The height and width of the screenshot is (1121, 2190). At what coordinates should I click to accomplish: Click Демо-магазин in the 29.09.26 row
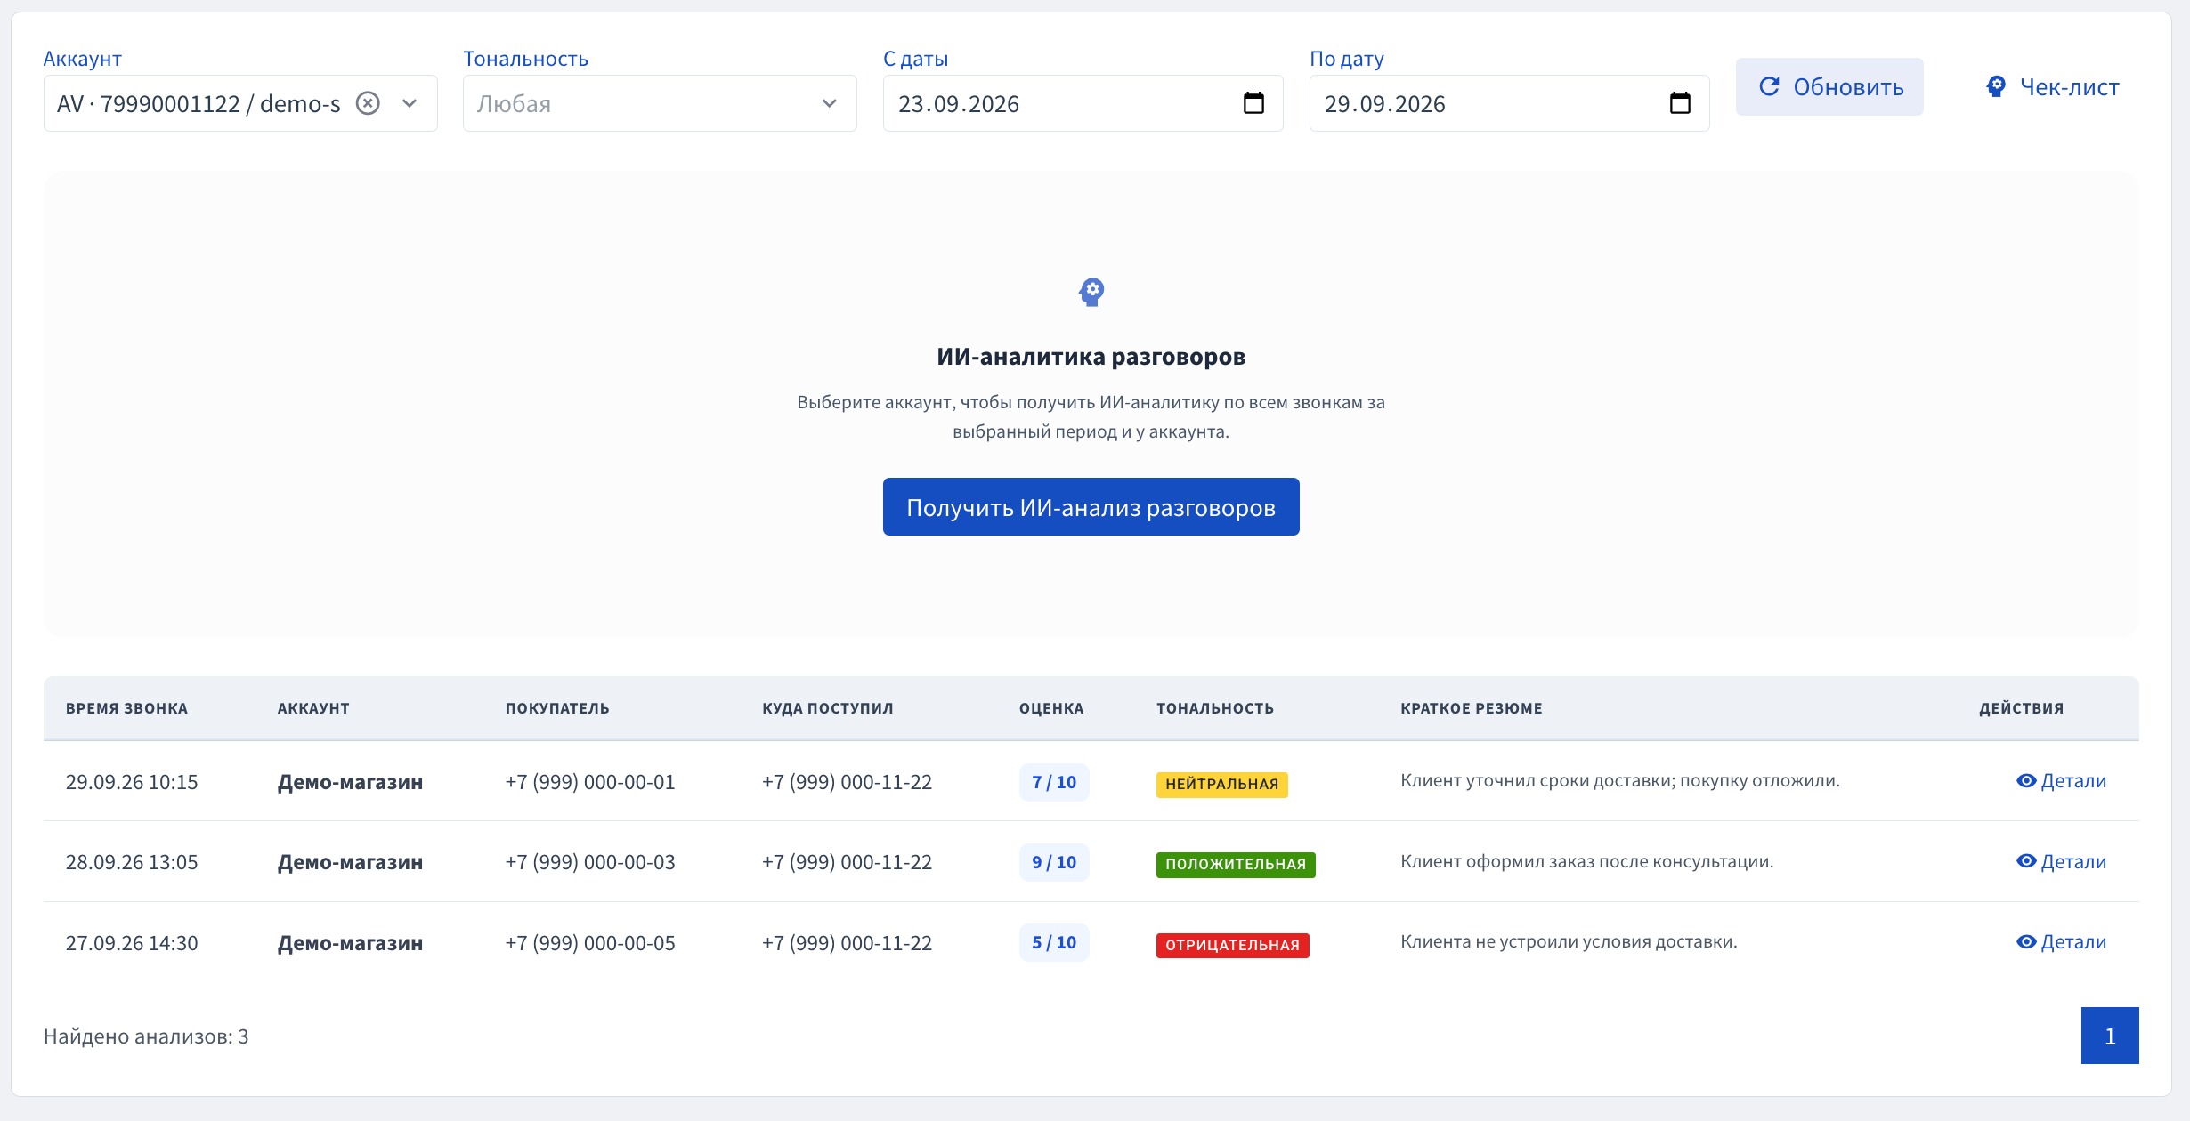(350, 782)
